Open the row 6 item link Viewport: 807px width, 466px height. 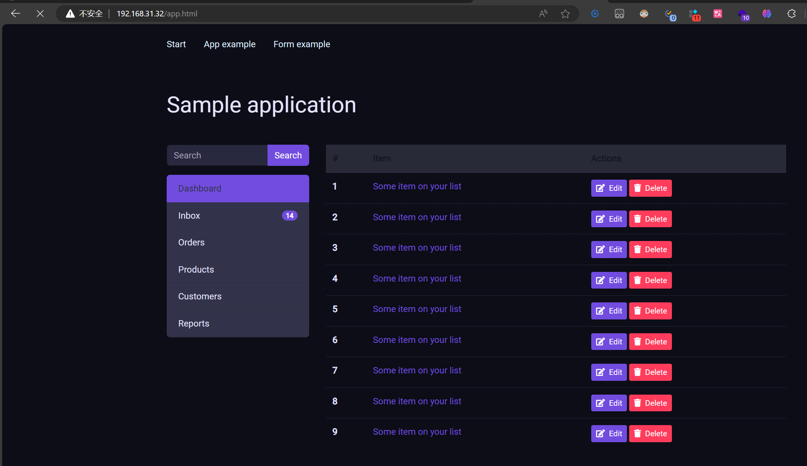coord(417,340)
